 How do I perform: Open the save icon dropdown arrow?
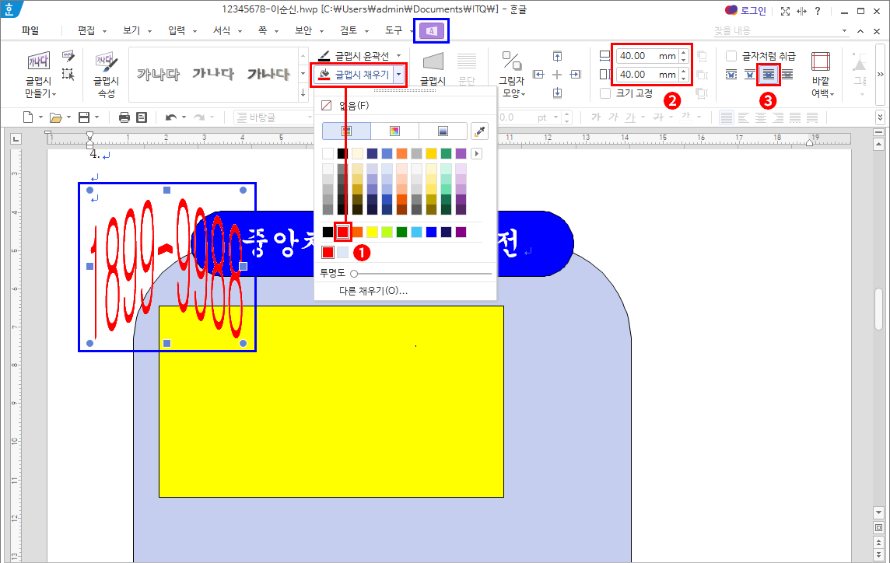[x=97, y=117]
